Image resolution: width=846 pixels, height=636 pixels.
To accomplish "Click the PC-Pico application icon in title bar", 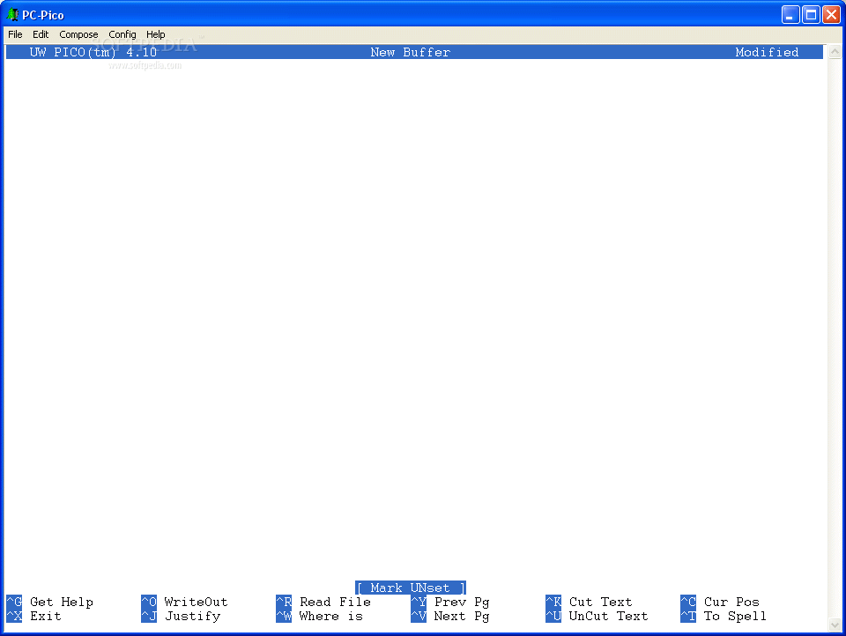I will tap(12, 15).
